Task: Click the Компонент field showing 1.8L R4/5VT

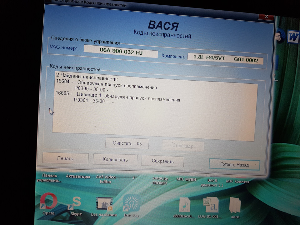Action: click(x=225, y=59)
